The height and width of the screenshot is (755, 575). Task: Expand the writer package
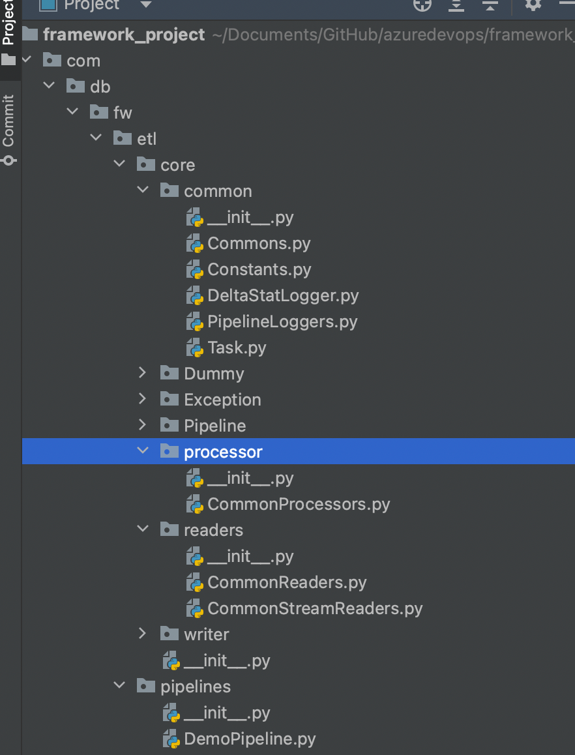pos(143,633)
